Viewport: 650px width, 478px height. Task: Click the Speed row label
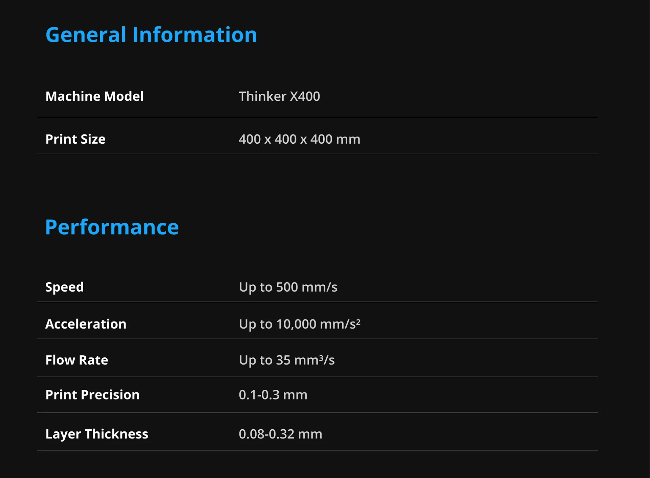tap(64, 287)
